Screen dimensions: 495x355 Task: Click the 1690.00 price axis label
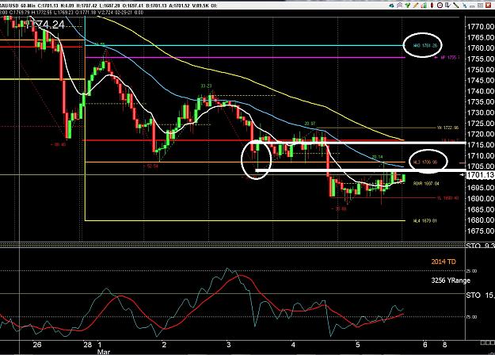[481, 198]
